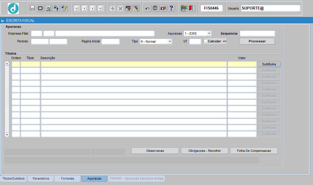This screenshot has height=185, width=313.
Task: Click the scroll down arrow in Titulos list
Action: [7, 135]
